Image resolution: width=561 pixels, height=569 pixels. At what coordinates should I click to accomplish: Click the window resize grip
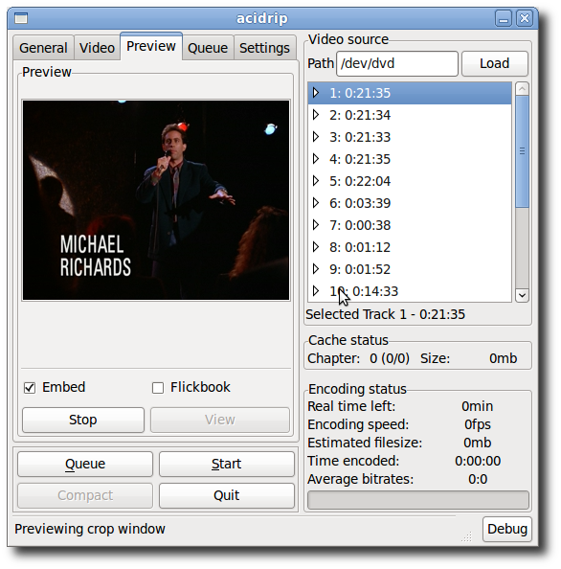coord(466,536)
